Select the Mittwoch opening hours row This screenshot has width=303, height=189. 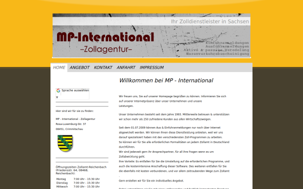(78, 186)
